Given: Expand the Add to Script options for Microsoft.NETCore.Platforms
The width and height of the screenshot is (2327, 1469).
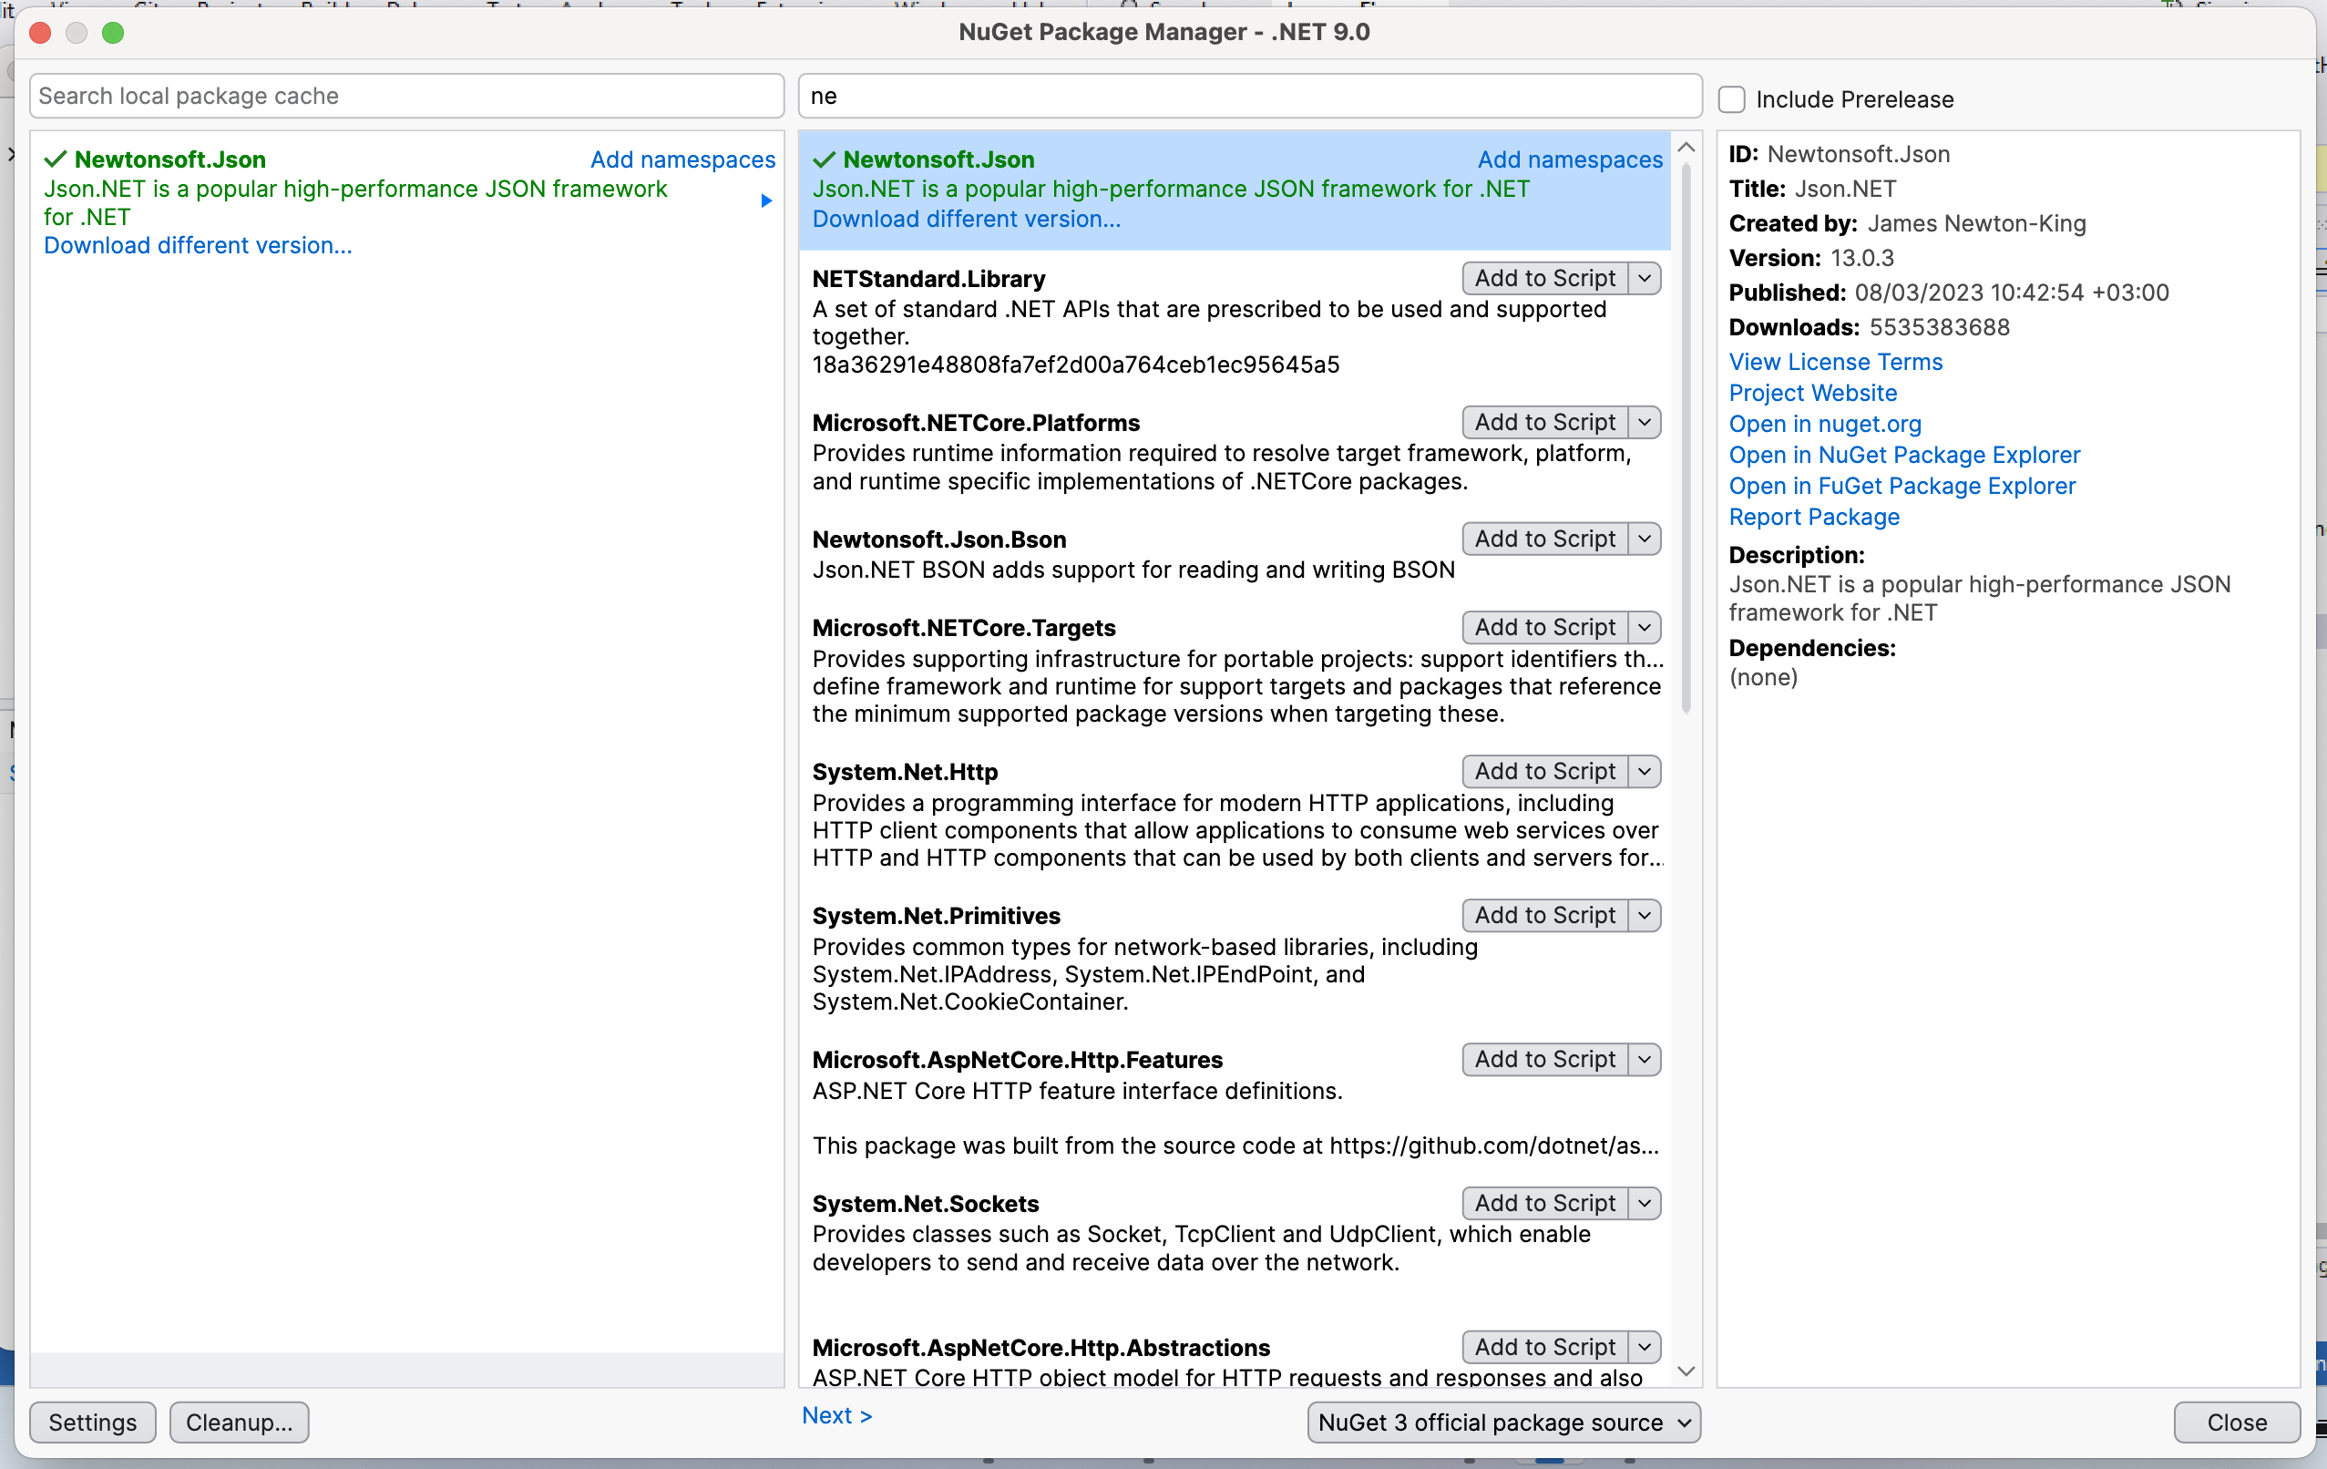Looking at the screenshot, I should [x=1644, y=421].
